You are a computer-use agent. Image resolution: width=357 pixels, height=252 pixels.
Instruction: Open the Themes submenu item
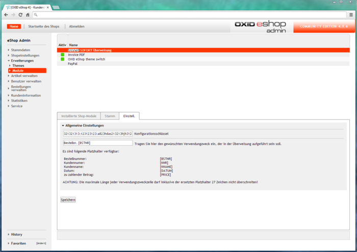point(18,66)
